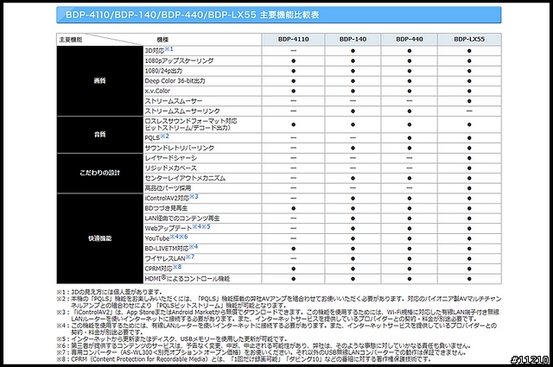Viewport: 553px width, 367px height.
Task: Click the Deep Color 36-bit出力 row label
Action: pos(175,80)
